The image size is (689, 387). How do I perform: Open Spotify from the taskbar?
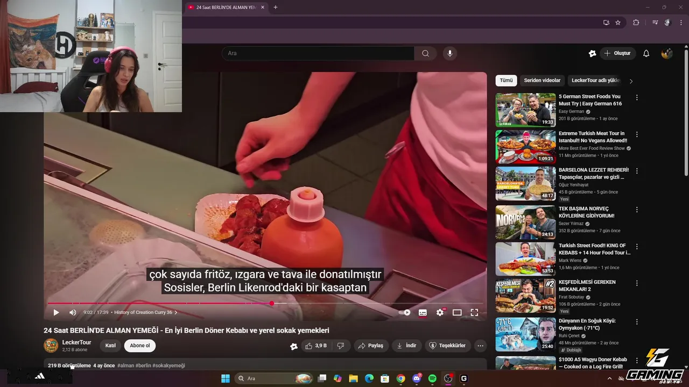coord(432,378)
